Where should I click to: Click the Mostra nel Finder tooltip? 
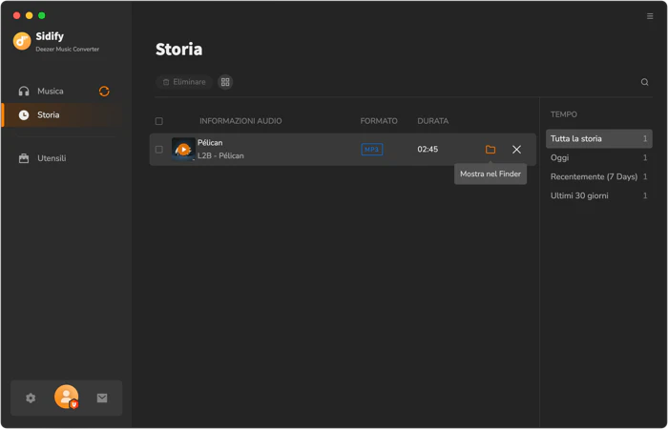point(491,174)
